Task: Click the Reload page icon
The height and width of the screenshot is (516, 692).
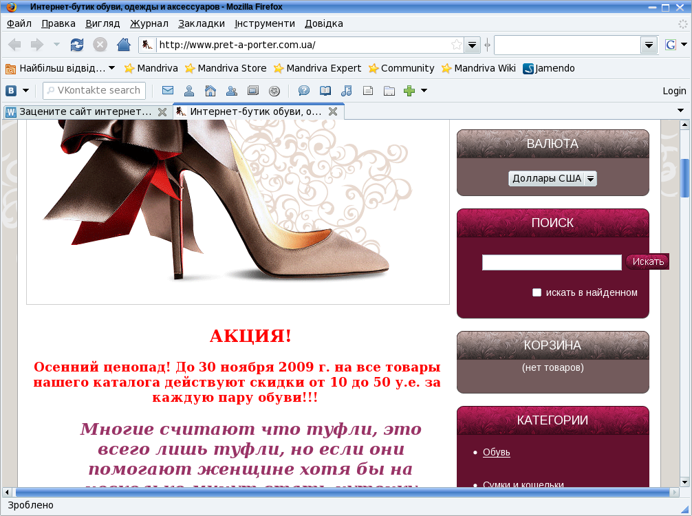Action: (77, 45)
